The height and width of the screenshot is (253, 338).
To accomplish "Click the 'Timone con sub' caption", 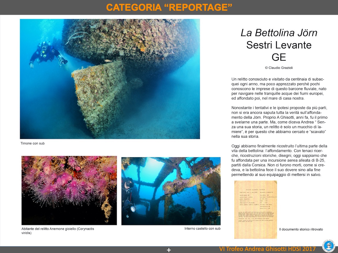I will [x=32, y=143].
